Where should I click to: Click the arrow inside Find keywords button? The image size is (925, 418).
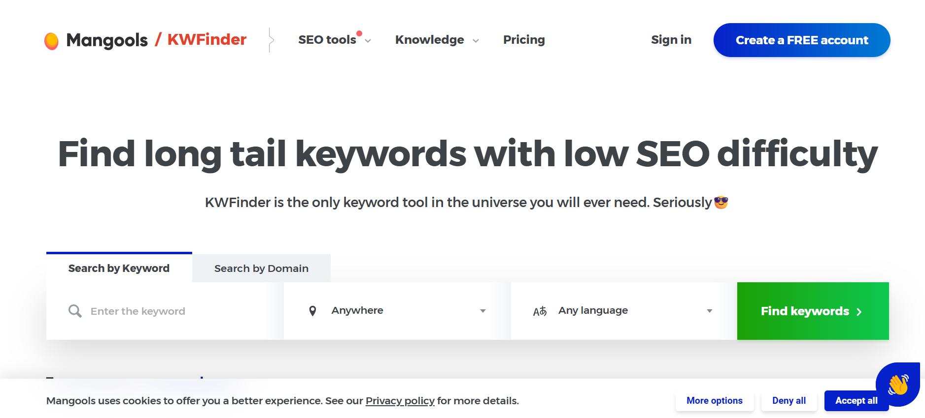tap(859, 311)
